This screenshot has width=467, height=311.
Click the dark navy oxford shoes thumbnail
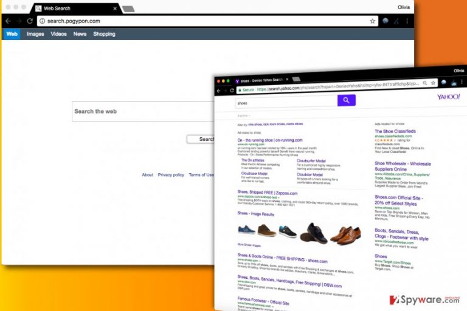click(x=314, y=233)
